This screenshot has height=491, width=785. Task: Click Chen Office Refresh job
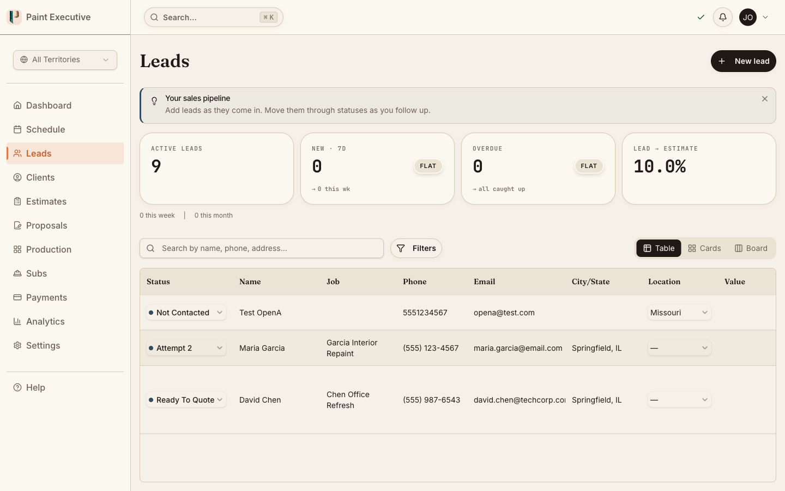coord(348,400)
